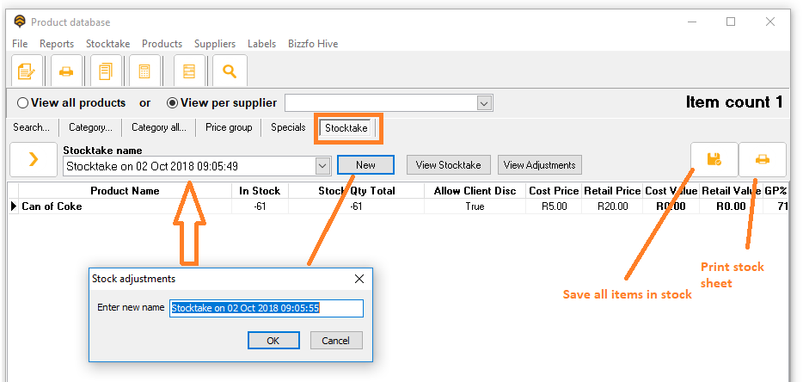Select the View all products radio button

tap(23, 103)
